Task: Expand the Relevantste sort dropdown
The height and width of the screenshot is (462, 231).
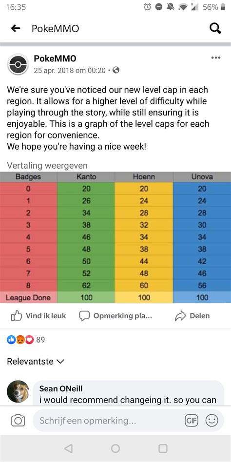Action: point(36,361)
